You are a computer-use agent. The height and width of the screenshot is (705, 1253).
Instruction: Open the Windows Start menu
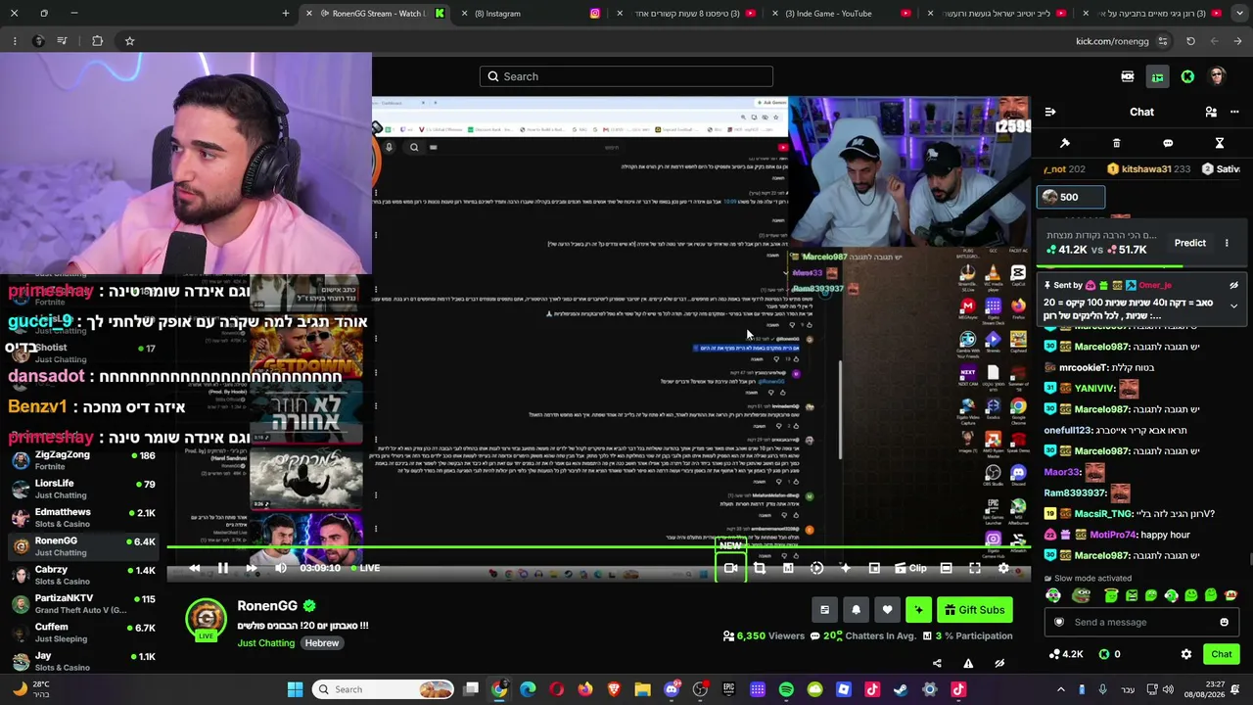295,689
